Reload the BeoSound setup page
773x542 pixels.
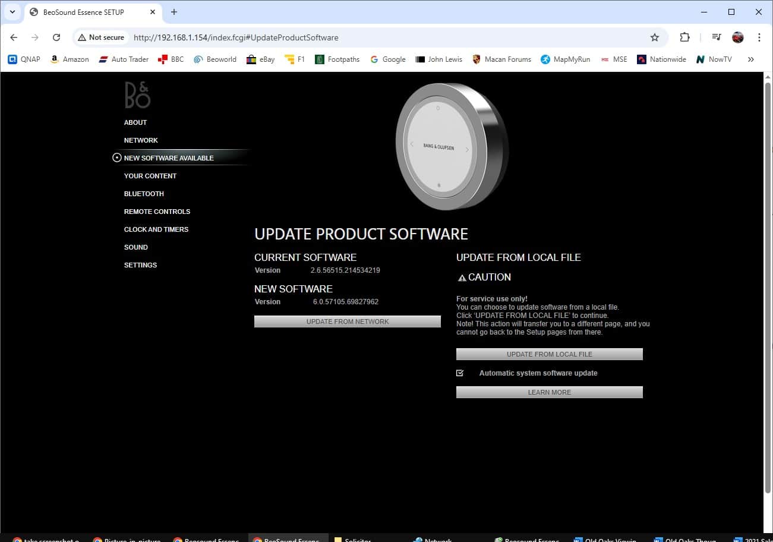56,37
